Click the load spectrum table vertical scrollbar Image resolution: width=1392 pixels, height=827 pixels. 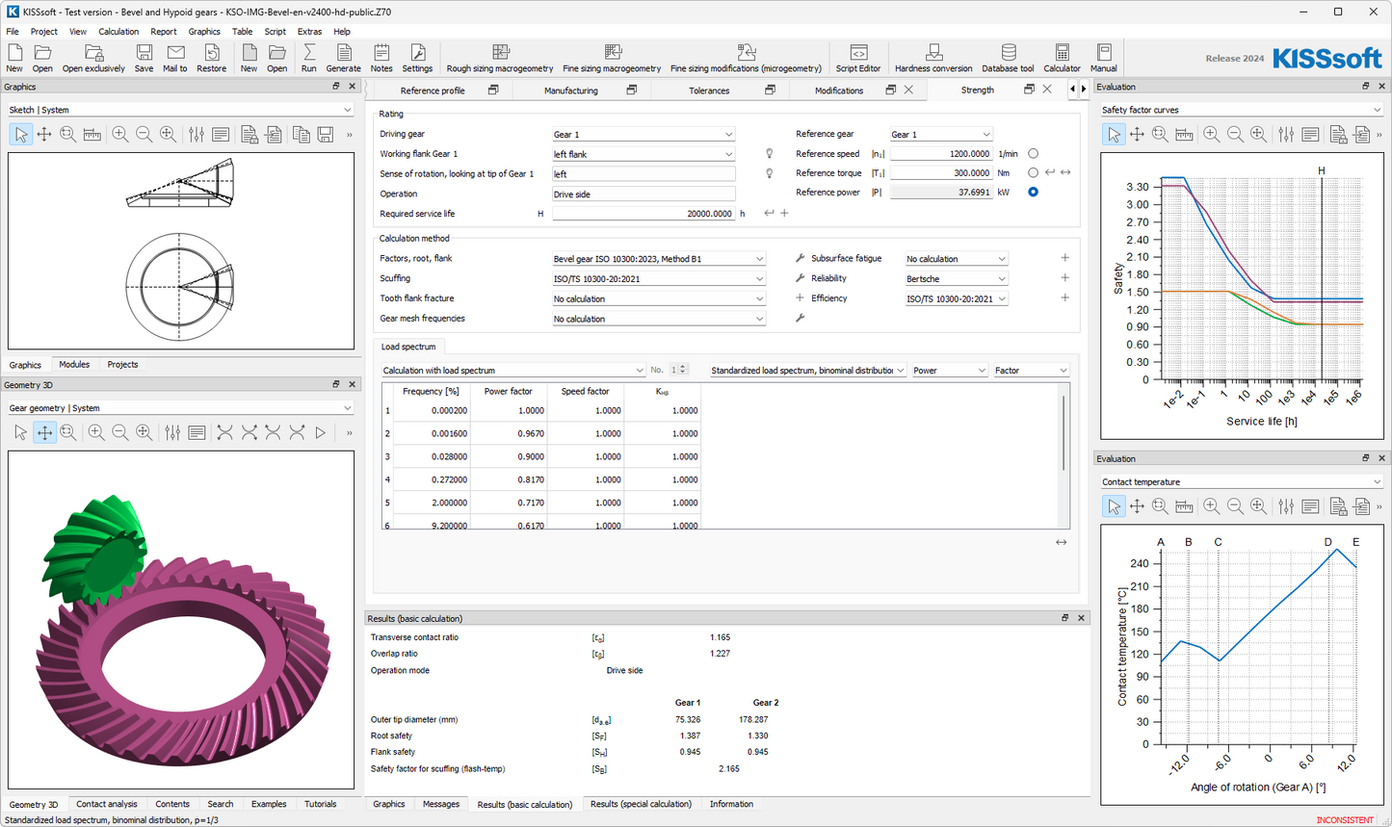[1064, 433]
